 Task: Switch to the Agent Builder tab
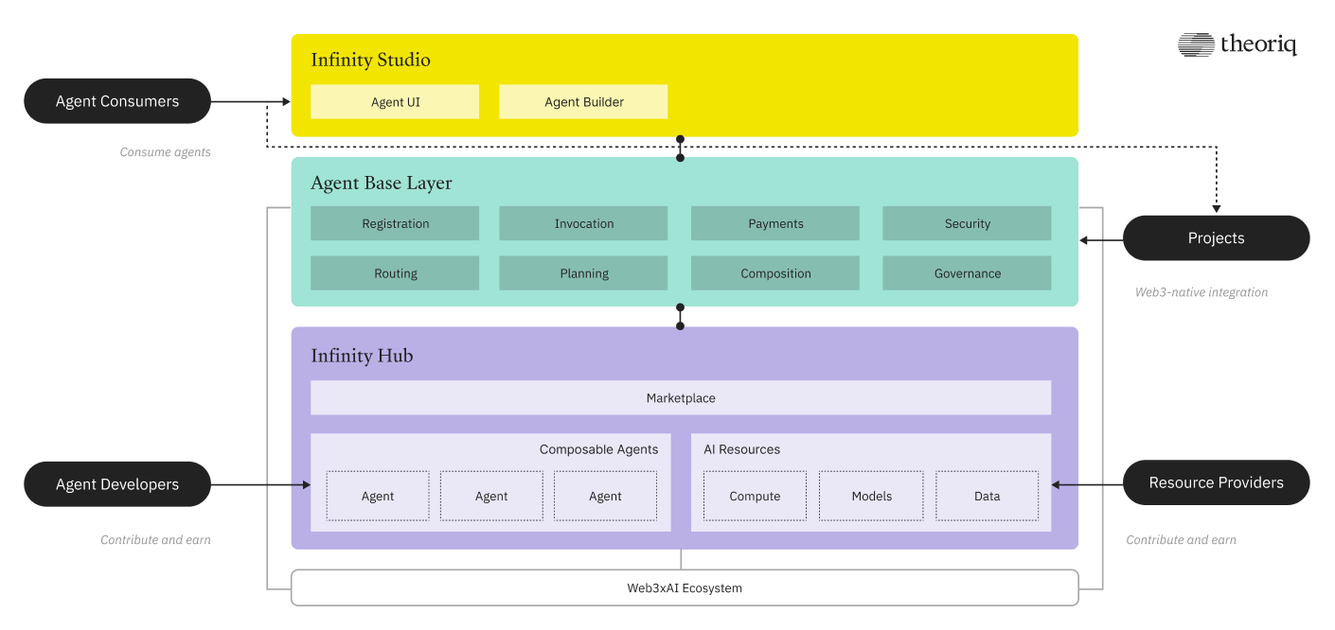pos(583,101)
